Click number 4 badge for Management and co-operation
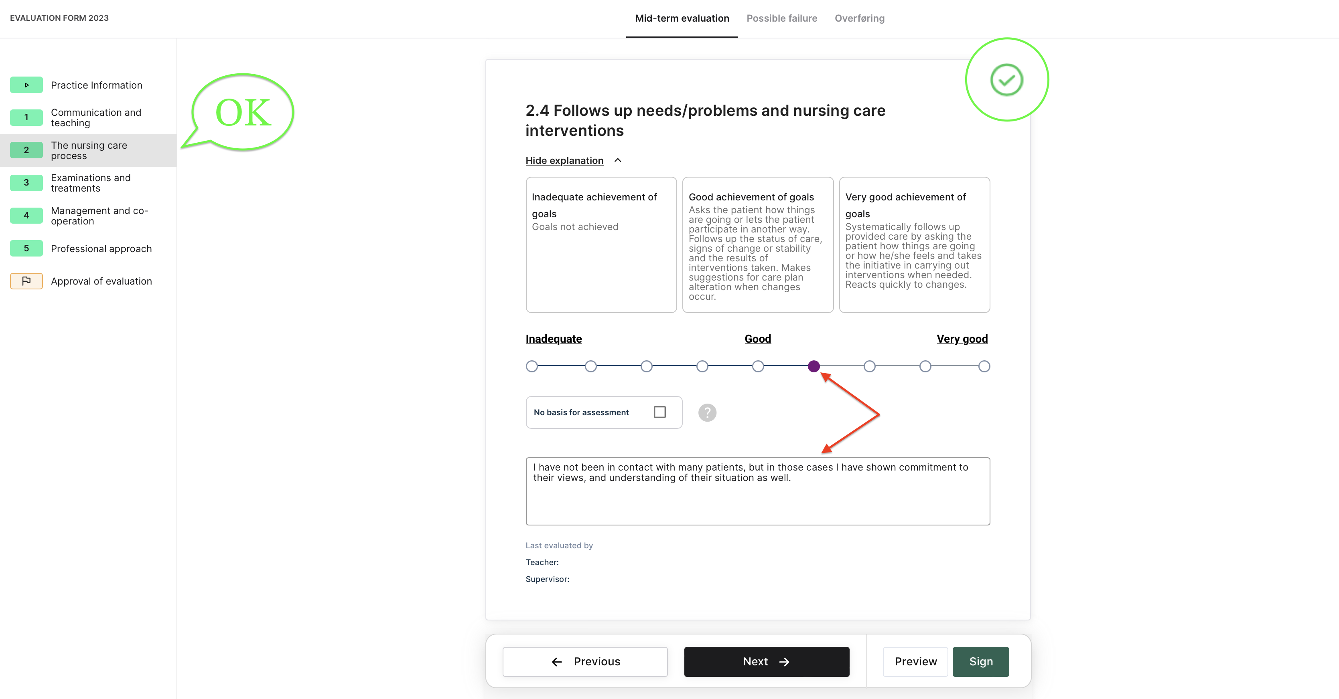1339x699 pixels. pyautogui.click(x=26, y=216)
